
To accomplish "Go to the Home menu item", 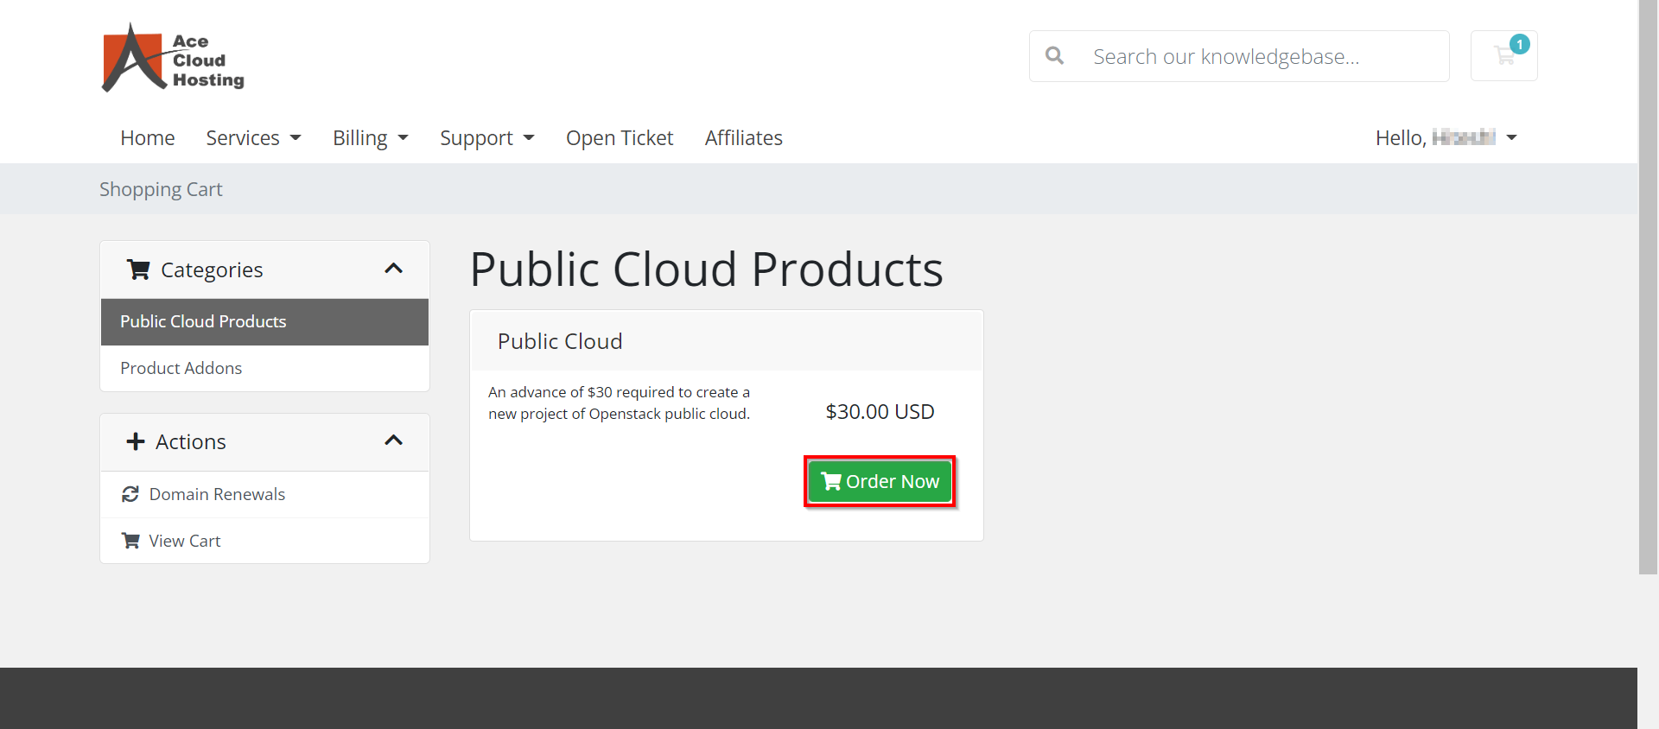I will pyautogui.click(x=148, y=138).
